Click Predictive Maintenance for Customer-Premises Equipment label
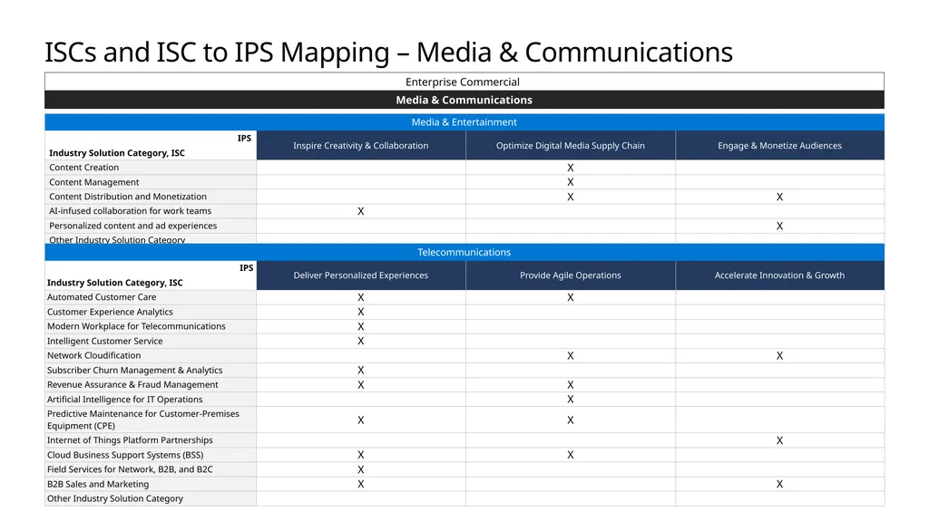The width and height of the screenshot is (929, 521). (x=143, y=420)
